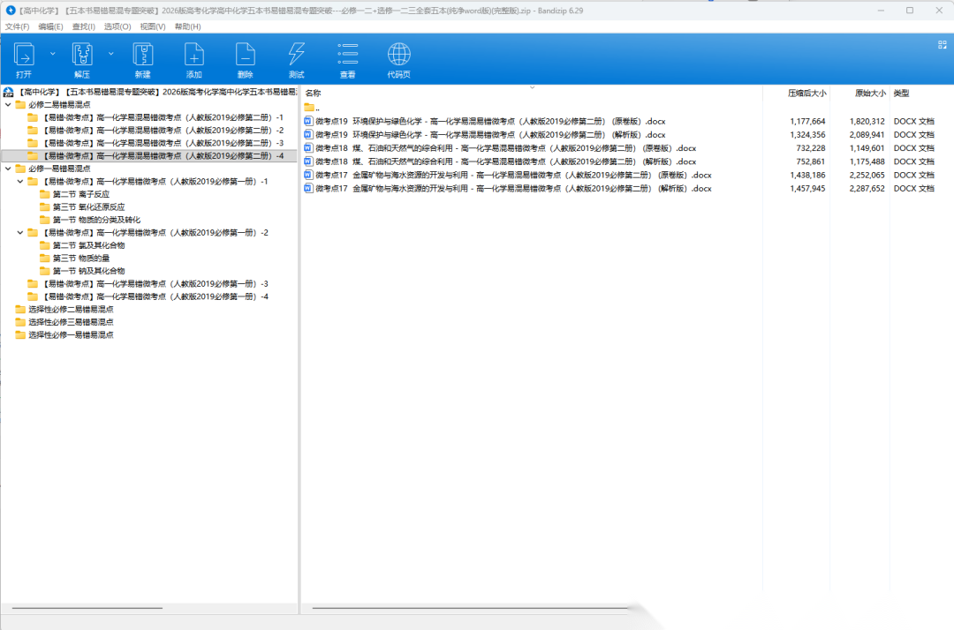Viewport: 954px width, 630px height.
Task: Open the 文件(F) menu
Action: pyautogui.click(x=18, y=26)
